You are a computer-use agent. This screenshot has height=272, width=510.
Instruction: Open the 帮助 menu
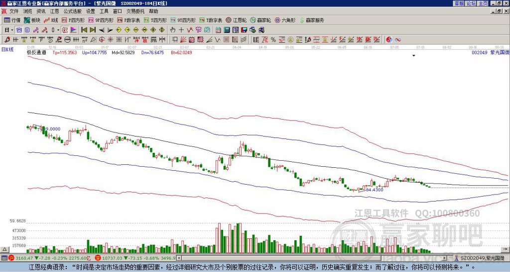153,11
